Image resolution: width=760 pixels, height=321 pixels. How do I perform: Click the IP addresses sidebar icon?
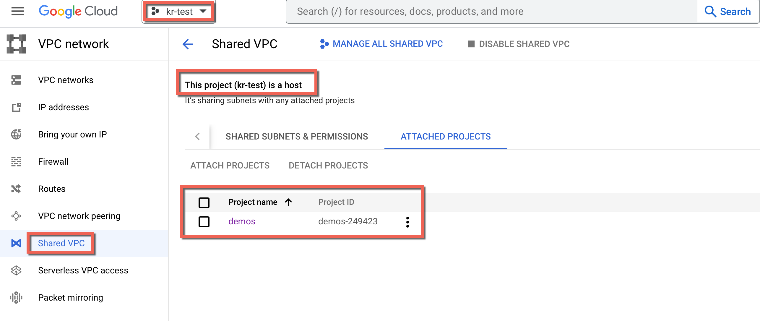pos(16,107)
